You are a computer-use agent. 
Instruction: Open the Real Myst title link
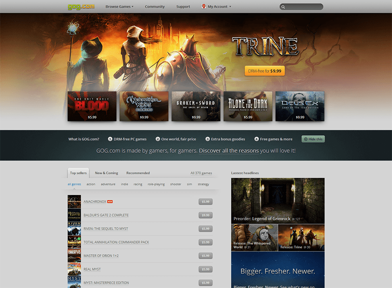[x=92, y=269]
